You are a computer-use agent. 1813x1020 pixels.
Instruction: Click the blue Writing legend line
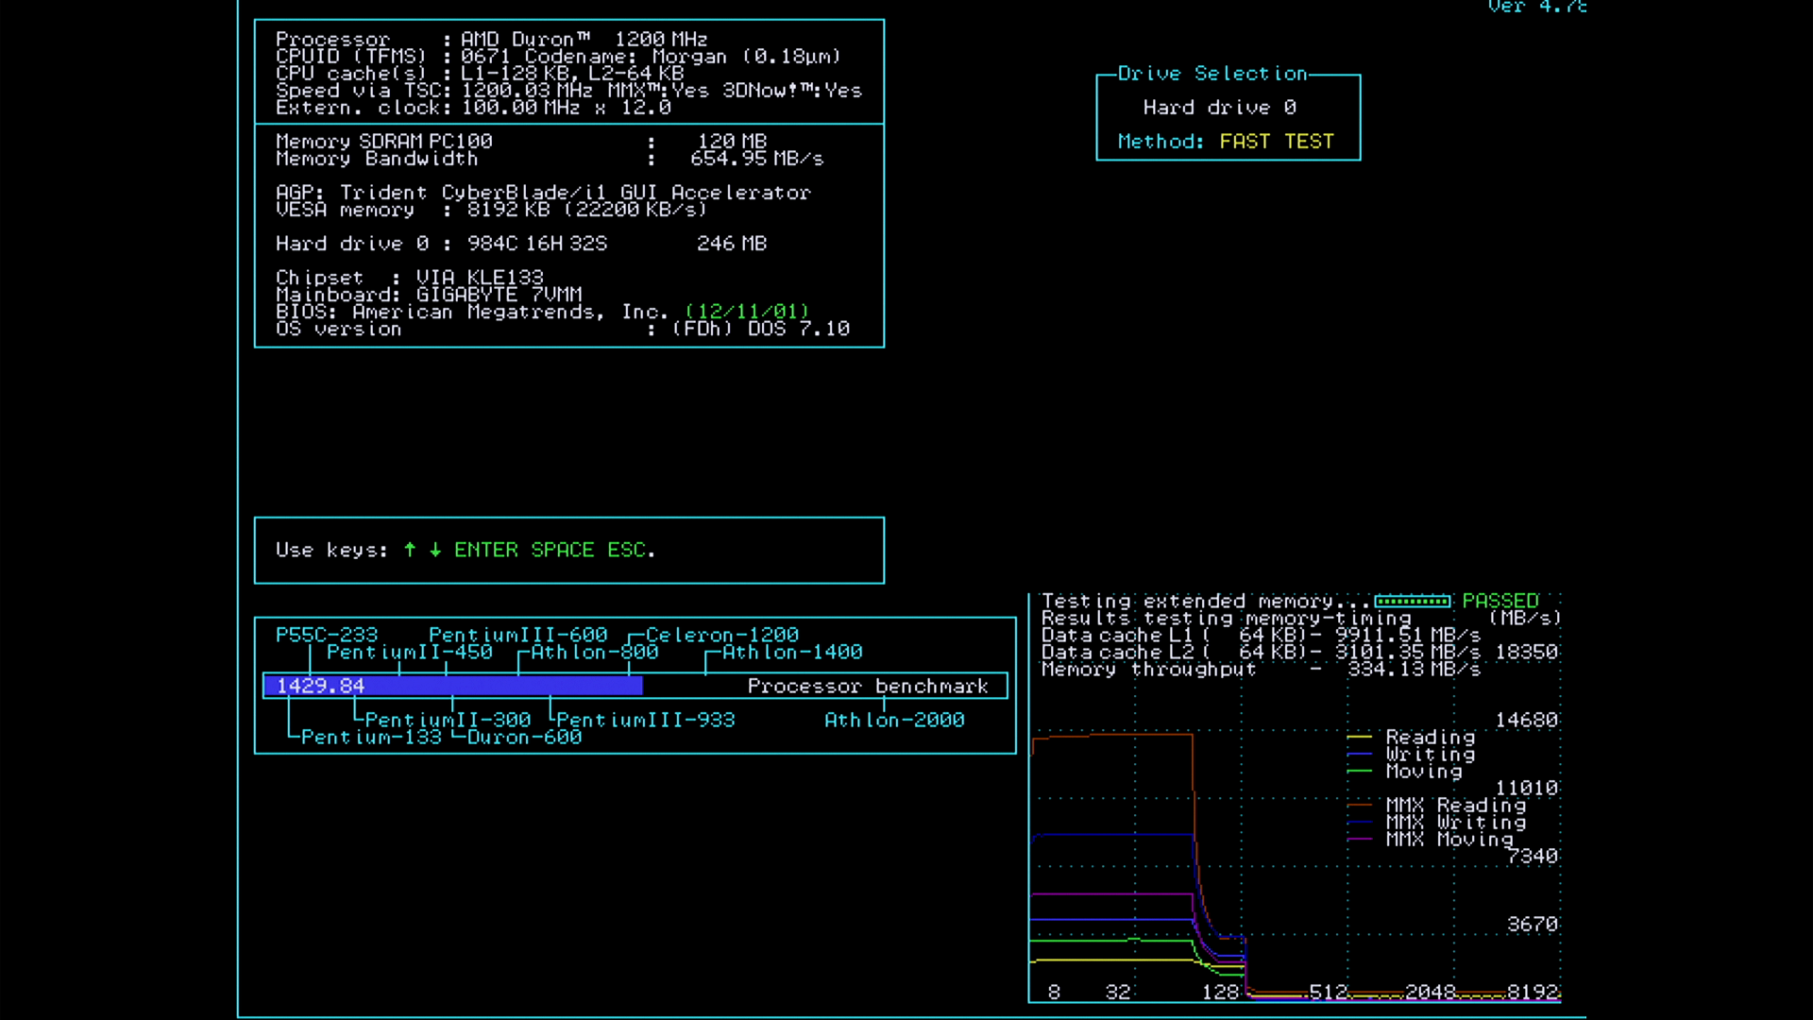pyautogui.click(x=1359, y=754)
